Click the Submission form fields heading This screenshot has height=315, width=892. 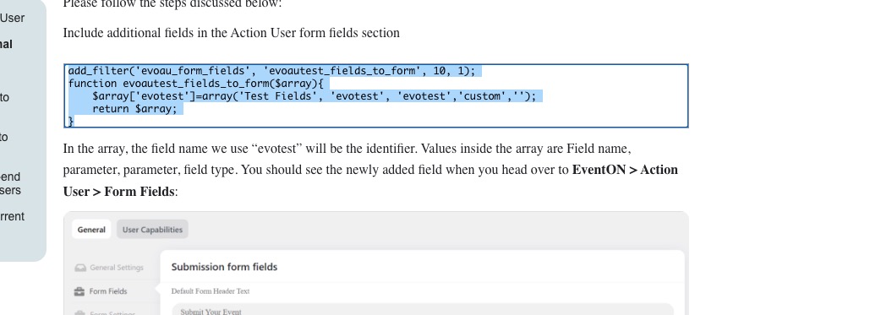click(x=224, y=267)
